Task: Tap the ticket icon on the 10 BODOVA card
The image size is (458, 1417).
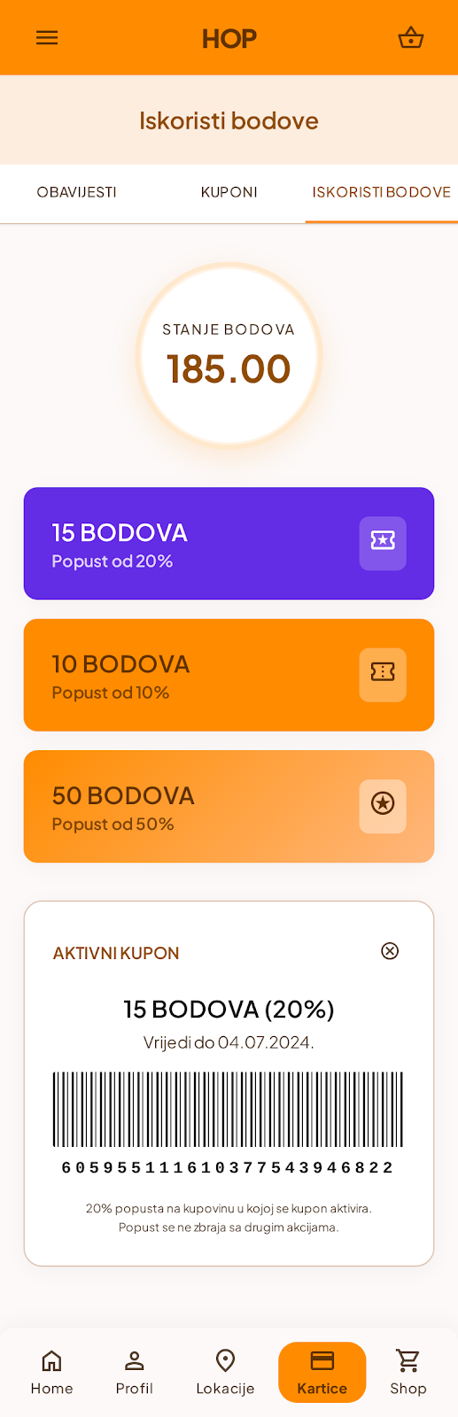Action: 383,675
